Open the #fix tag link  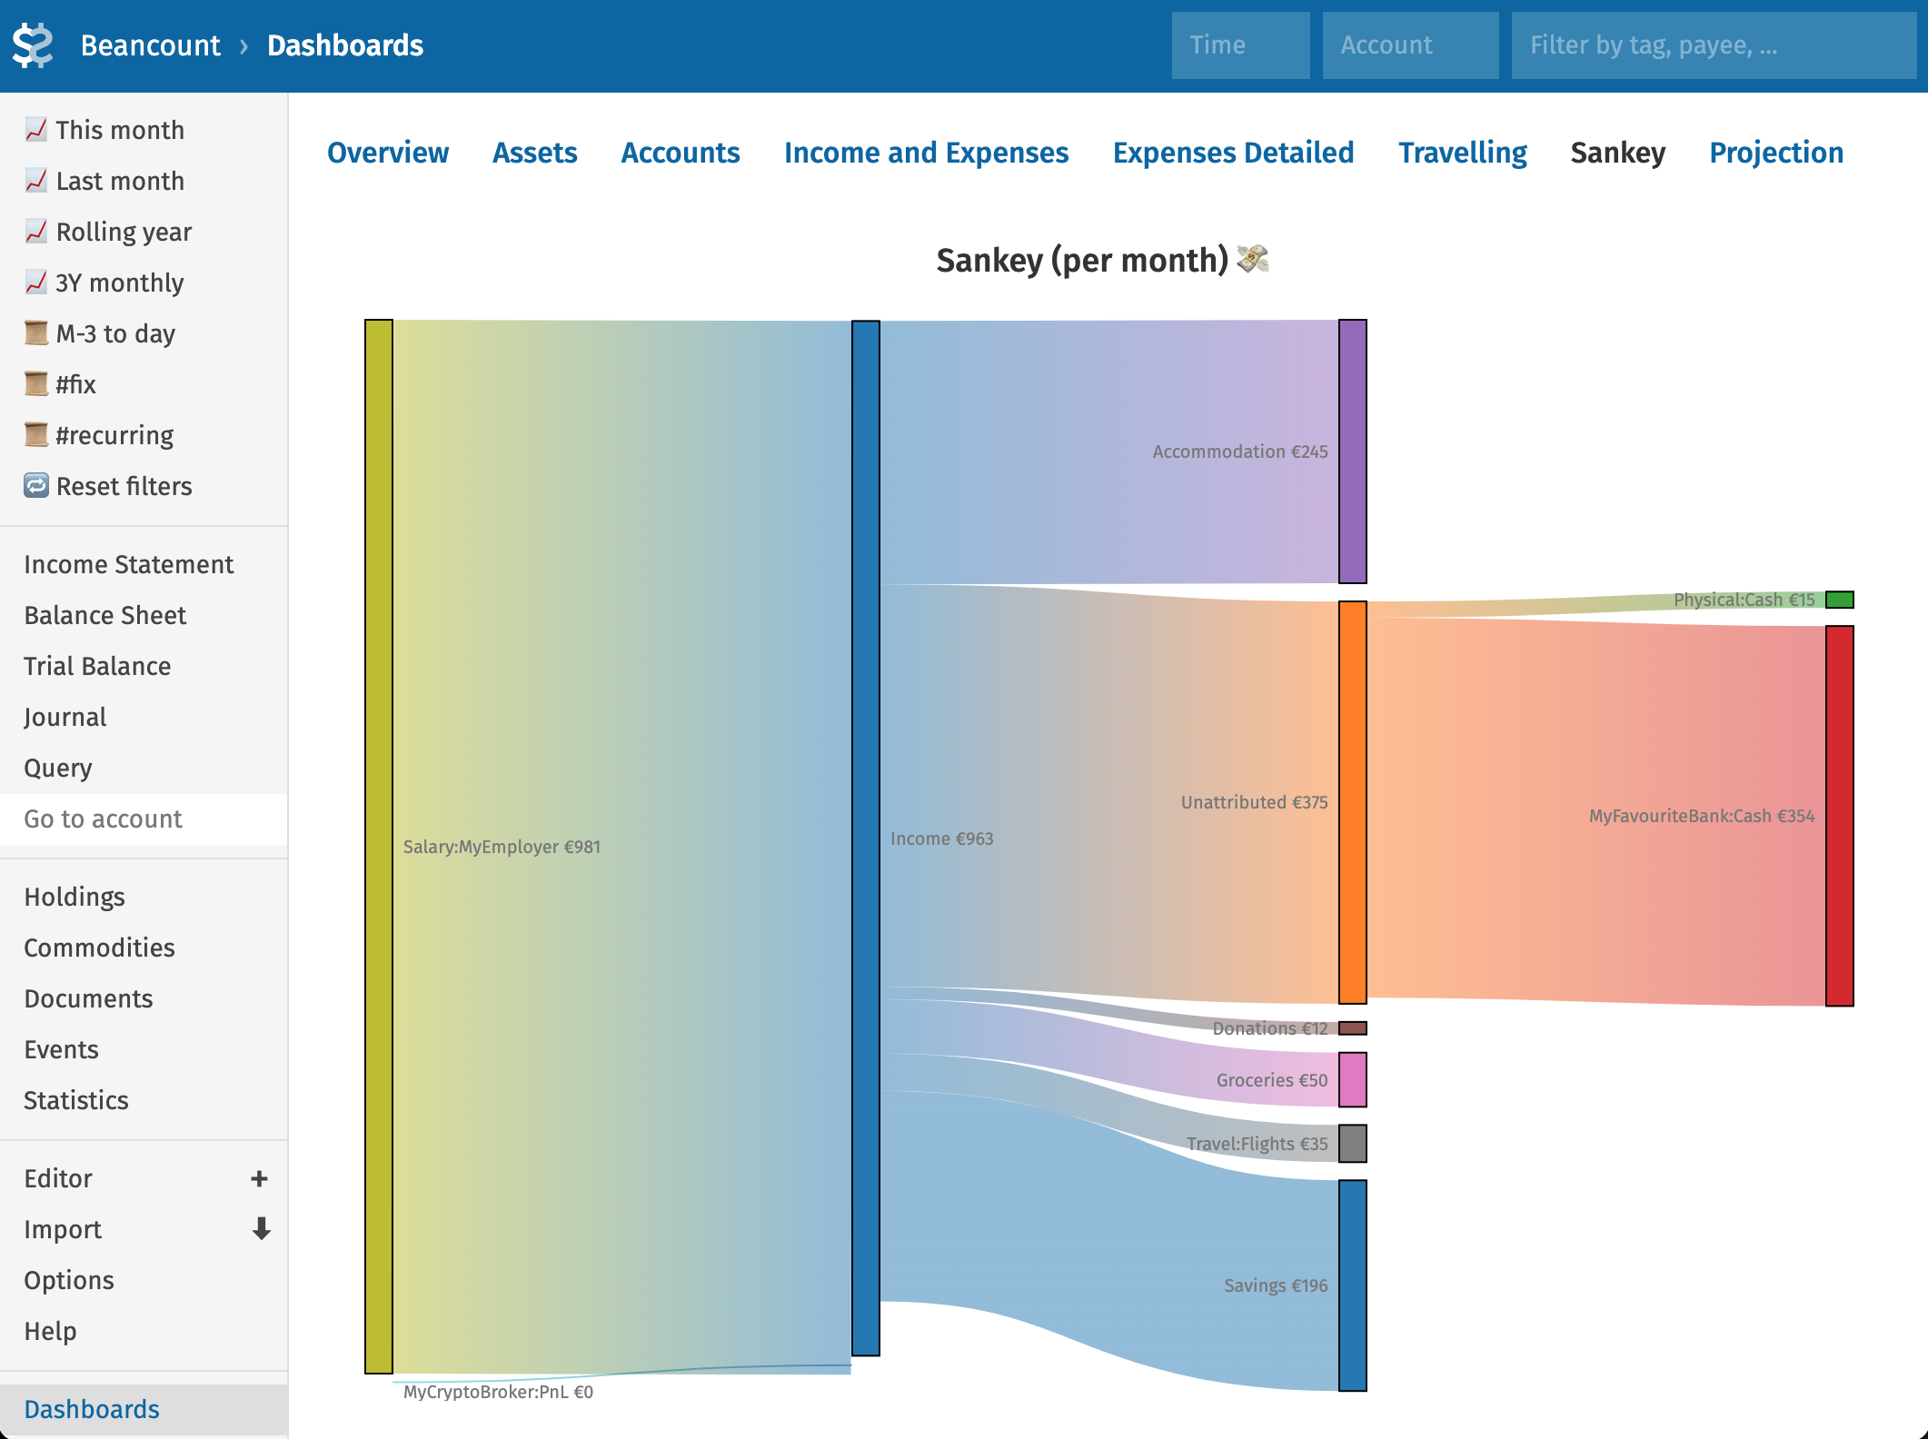click(x=75, y=384)
